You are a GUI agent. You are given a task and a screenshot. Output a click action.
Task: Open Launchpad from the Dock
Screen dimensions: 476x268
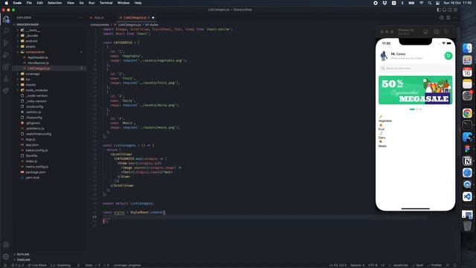[x=467, y=60]
